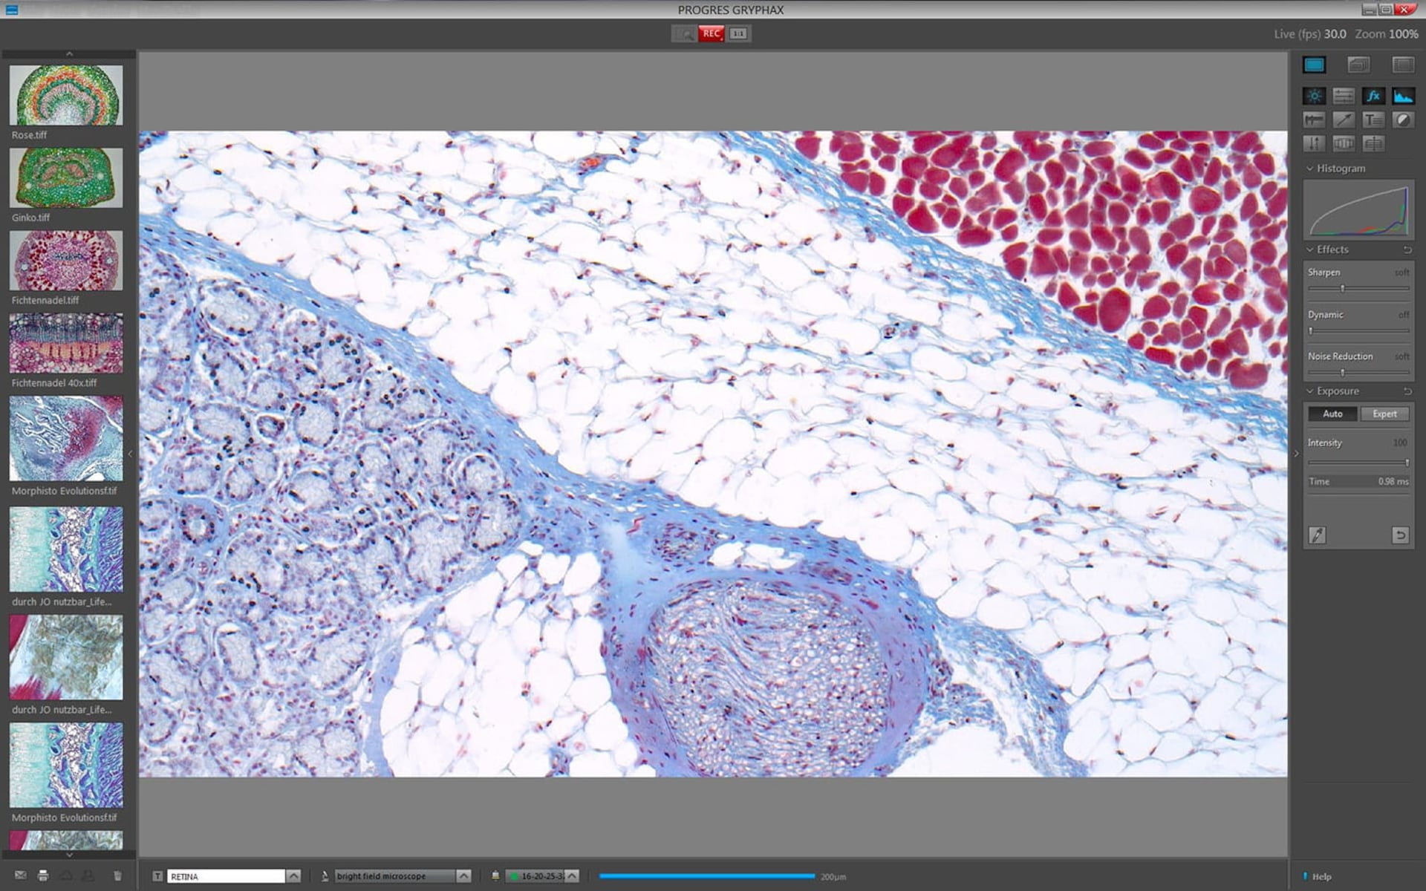Open the Fx effects panel icon
Screen dimensions: 1426x891
1373,96
